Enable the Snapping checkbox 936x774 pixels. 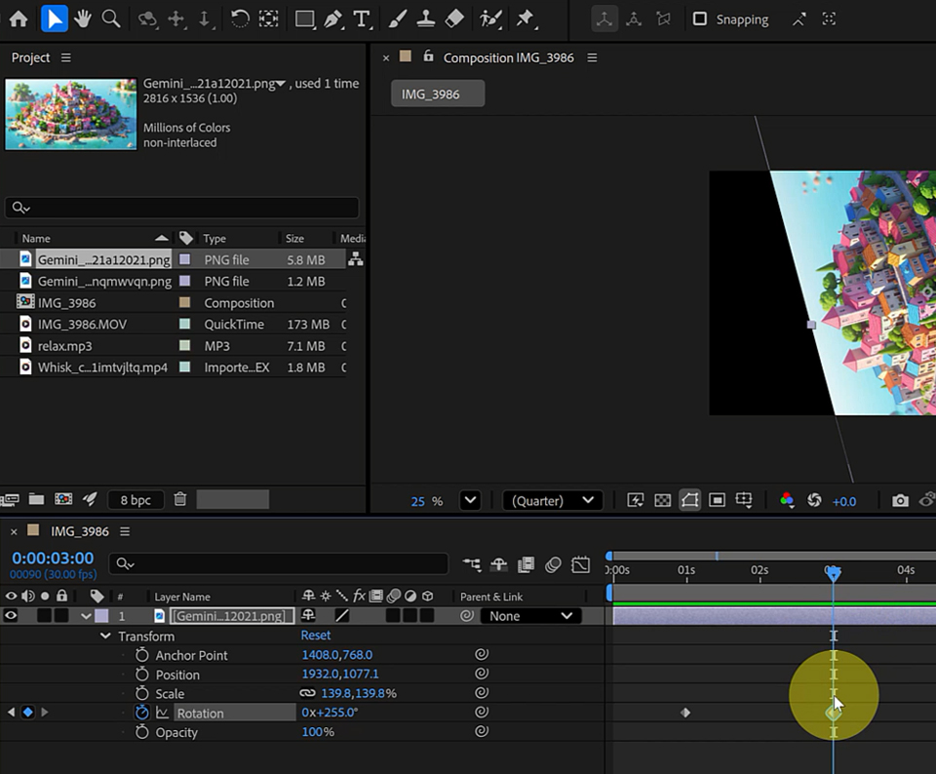tap(699, 19)
